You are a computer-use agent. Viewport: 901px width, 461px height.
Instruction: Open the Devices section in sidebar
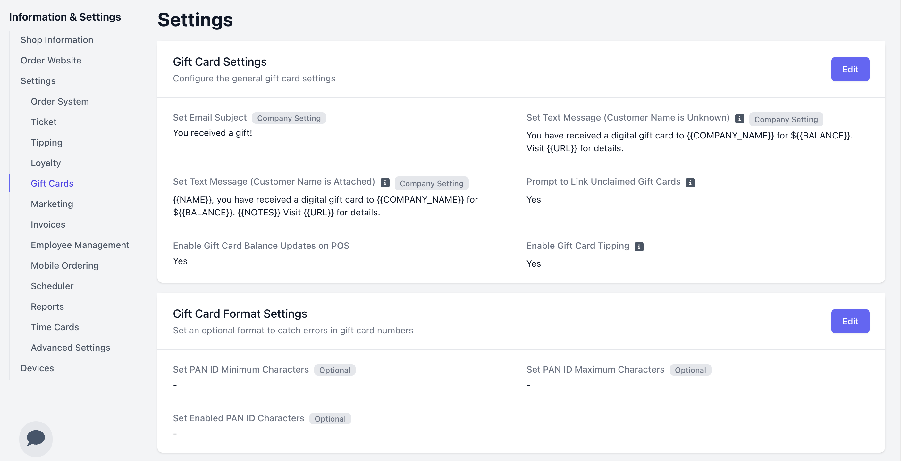click(x=37, y=368)
